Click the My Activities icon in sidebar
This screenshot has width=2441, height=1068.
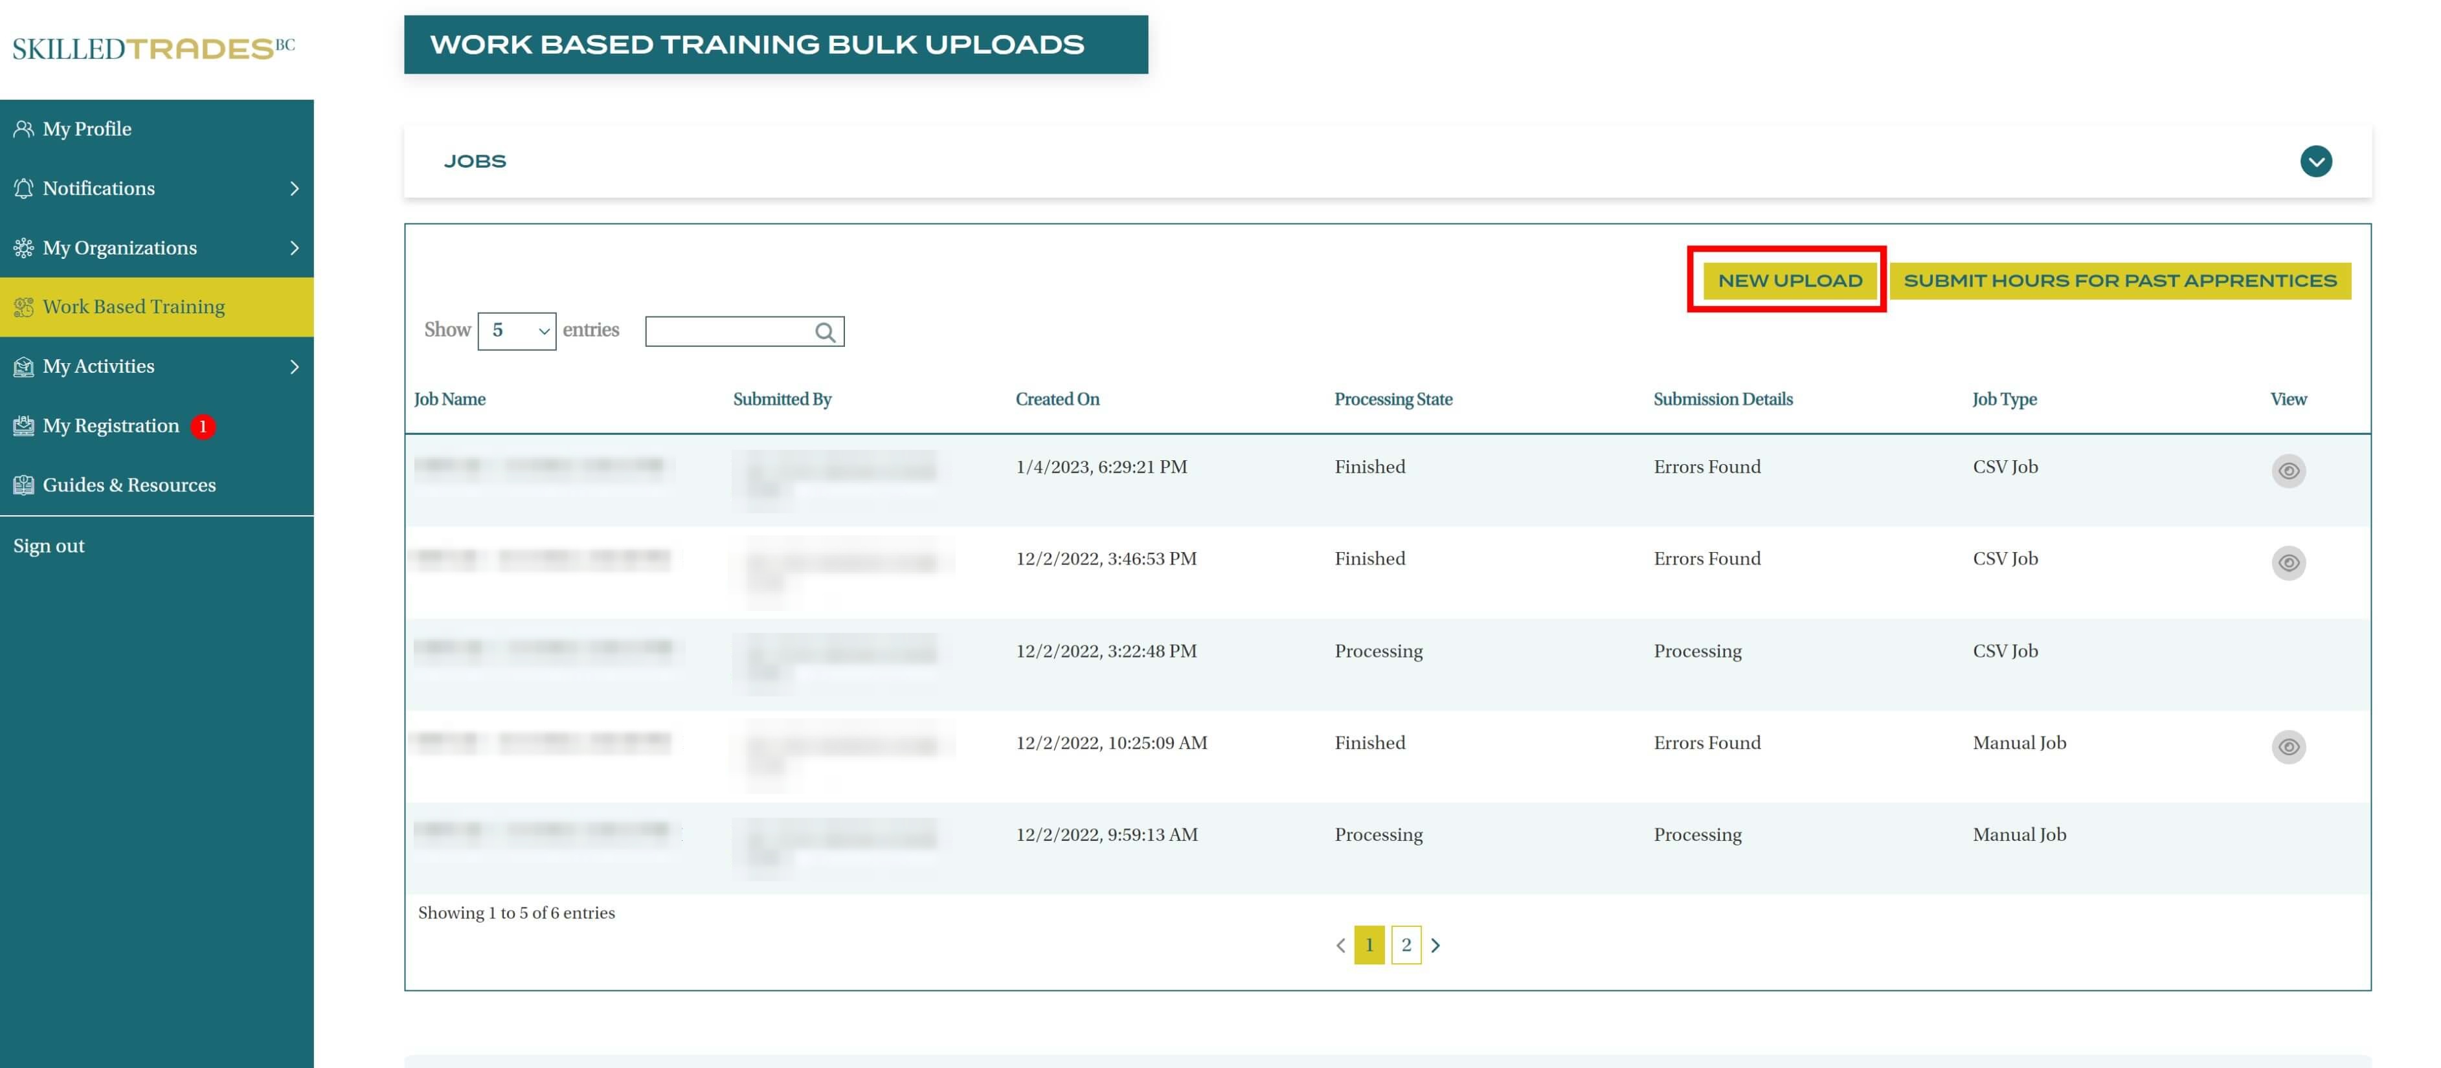coord(24,367)
